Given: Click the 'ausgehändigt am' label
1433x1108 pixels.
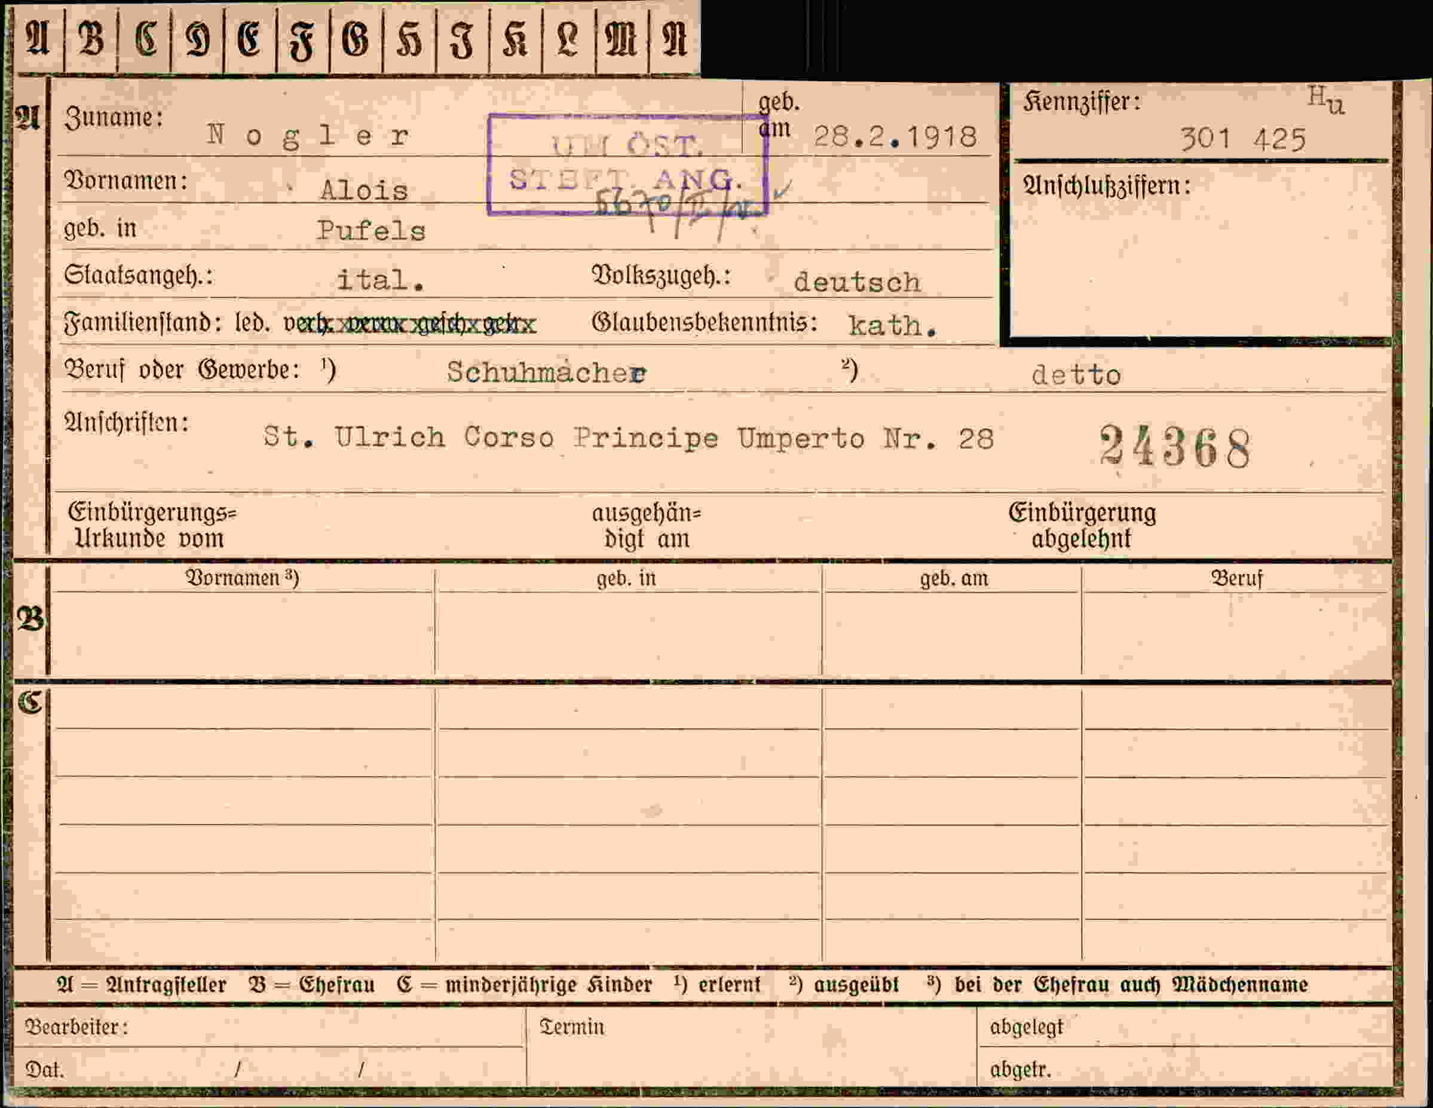Looking at the screenshot, I should coord(647,526).
